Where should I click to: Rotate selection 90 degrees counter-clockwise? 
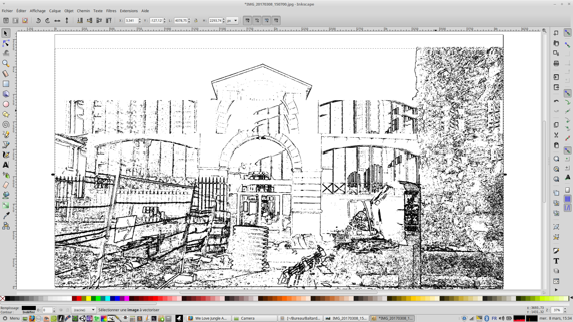[38, 21]
